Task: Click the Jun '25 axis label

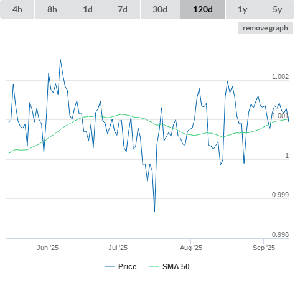Action: [x=47, y=248]
